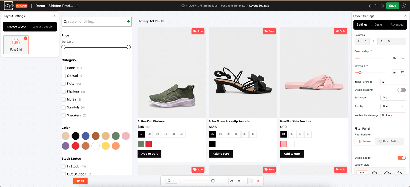Set Columns to 4
410x187 pixels.
coord(381,41)
